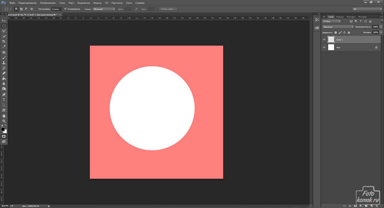Toggle visibility of Слой 1 layer
The image size is (384, 208).
pos(324,39)
